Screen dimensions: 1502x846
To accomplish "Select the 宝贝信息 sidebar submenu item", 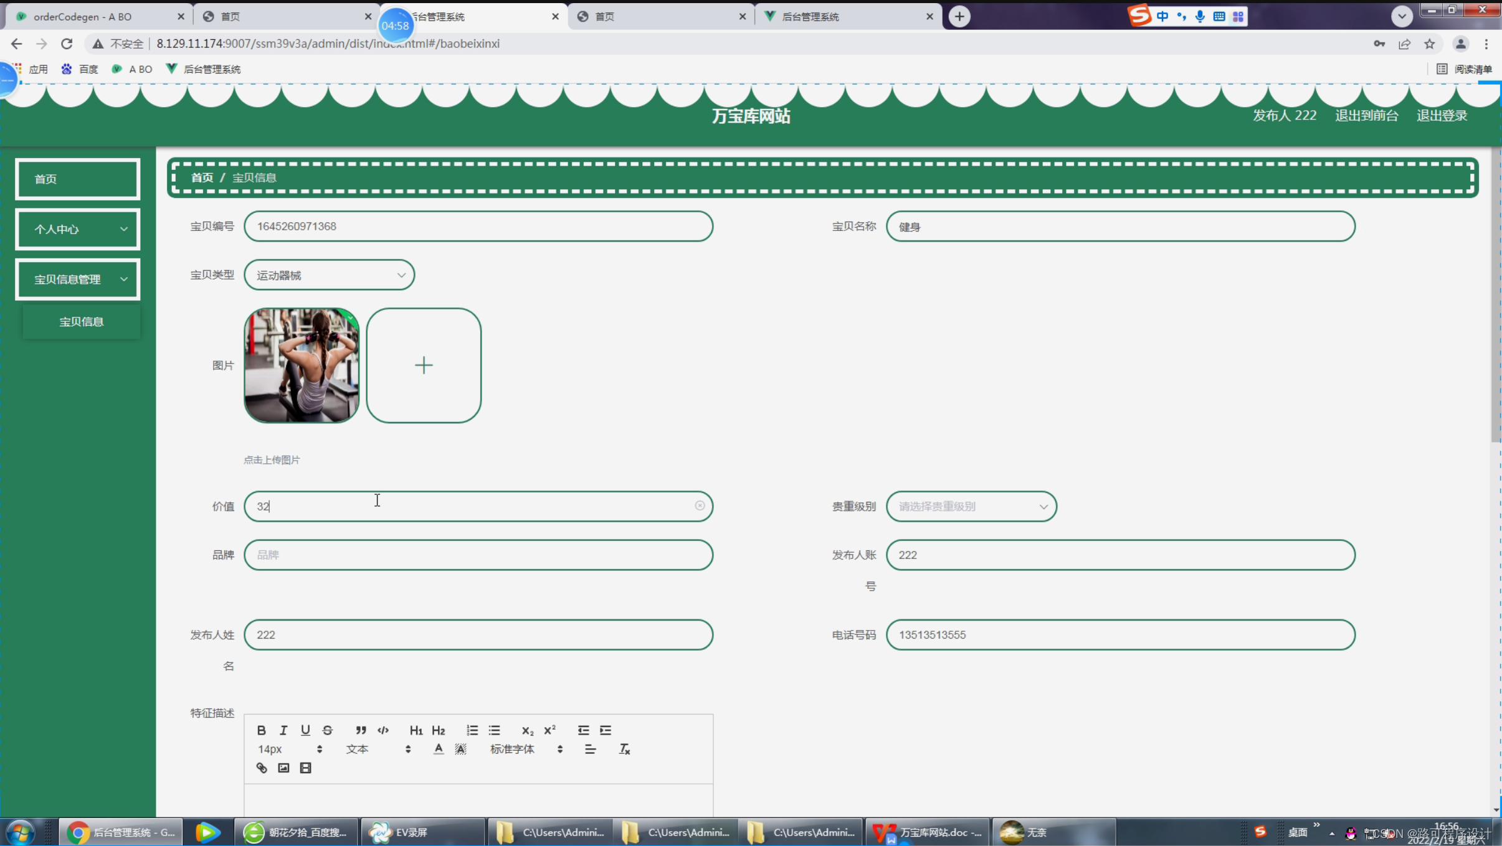I will [82, 322].
